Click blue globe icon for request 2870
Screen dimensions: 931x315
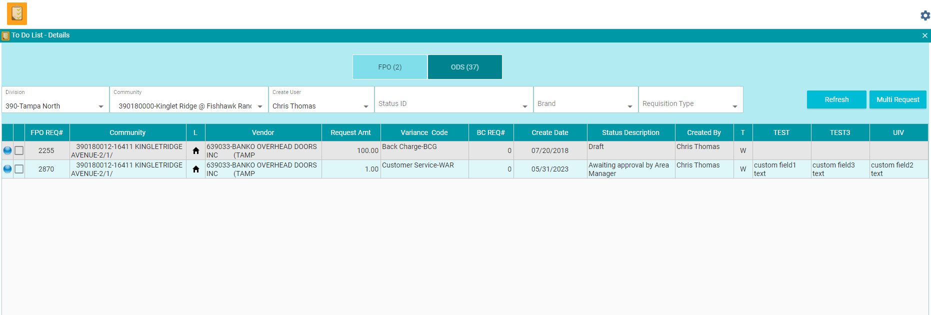pos(7,169)
